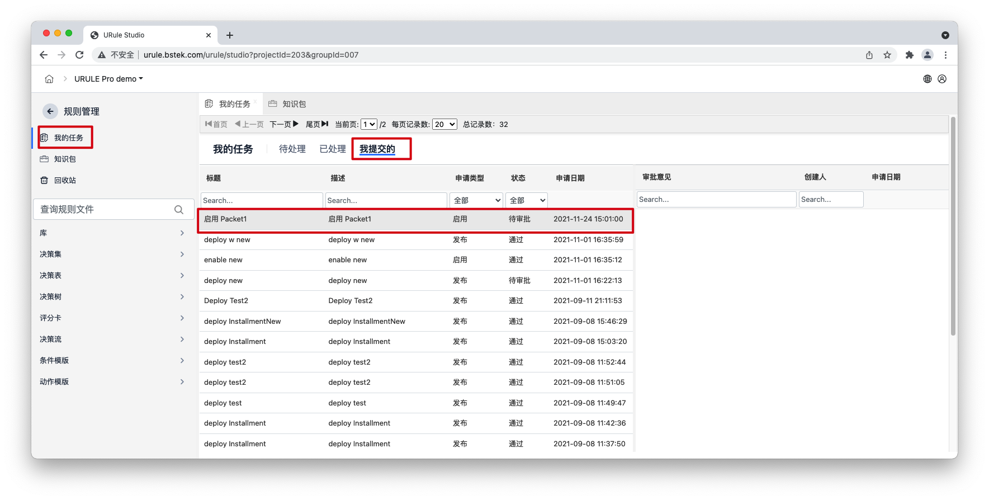Open the 每页记录数 dropdown
The height and width of the screenshot is (500, 989).
444,124
